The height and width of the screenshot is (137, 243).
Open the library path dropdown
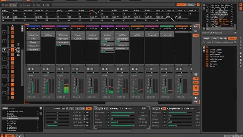235,42
